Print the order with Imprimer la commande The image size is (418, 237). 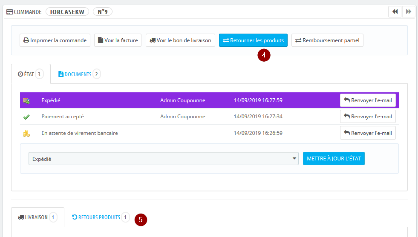(55, 40)
